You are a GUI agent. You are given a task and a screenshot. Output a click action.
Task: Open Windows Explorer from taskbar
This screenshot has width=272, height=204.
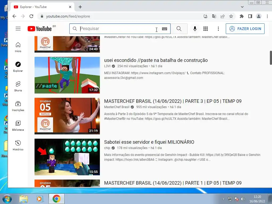[x=24, y=199]
